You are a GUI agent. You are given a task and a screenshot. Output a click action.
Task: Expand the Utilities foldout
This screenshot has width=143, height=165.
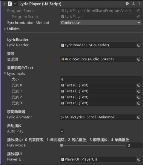5,29
